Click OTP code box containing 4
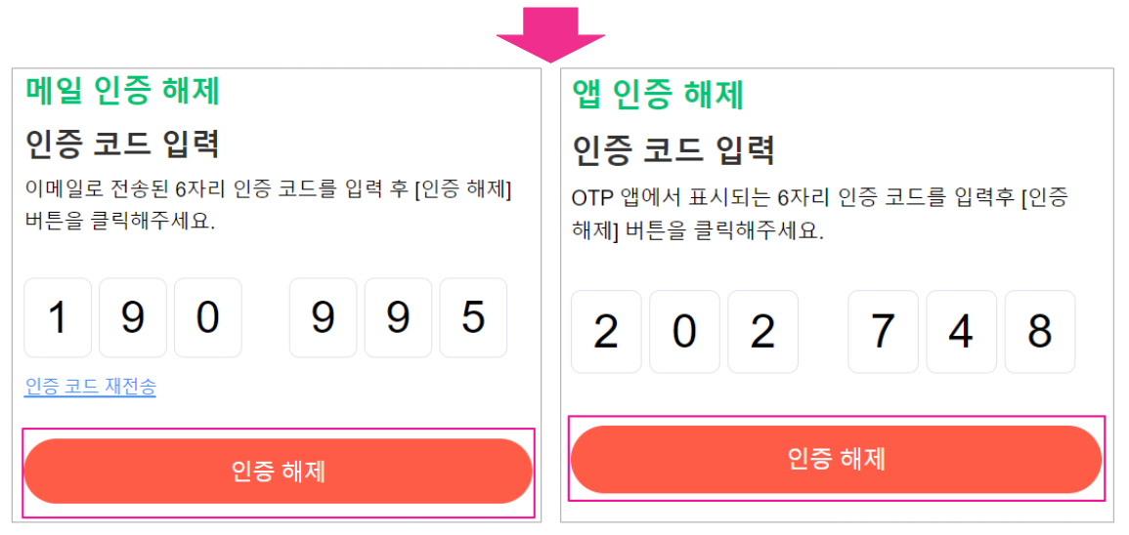Image resolution: width=1129 pixels, height=535 pixels. tap(961, 332)
